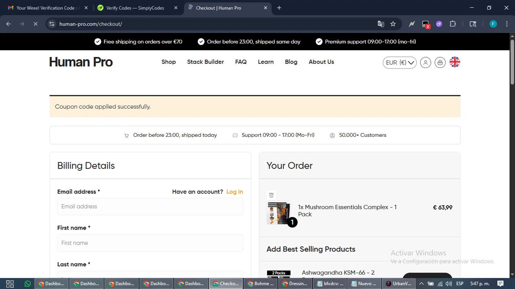
Task: Open the bfxdcv Notepad taskbar window
Action: pyautogui.click(x=330, y=284)
